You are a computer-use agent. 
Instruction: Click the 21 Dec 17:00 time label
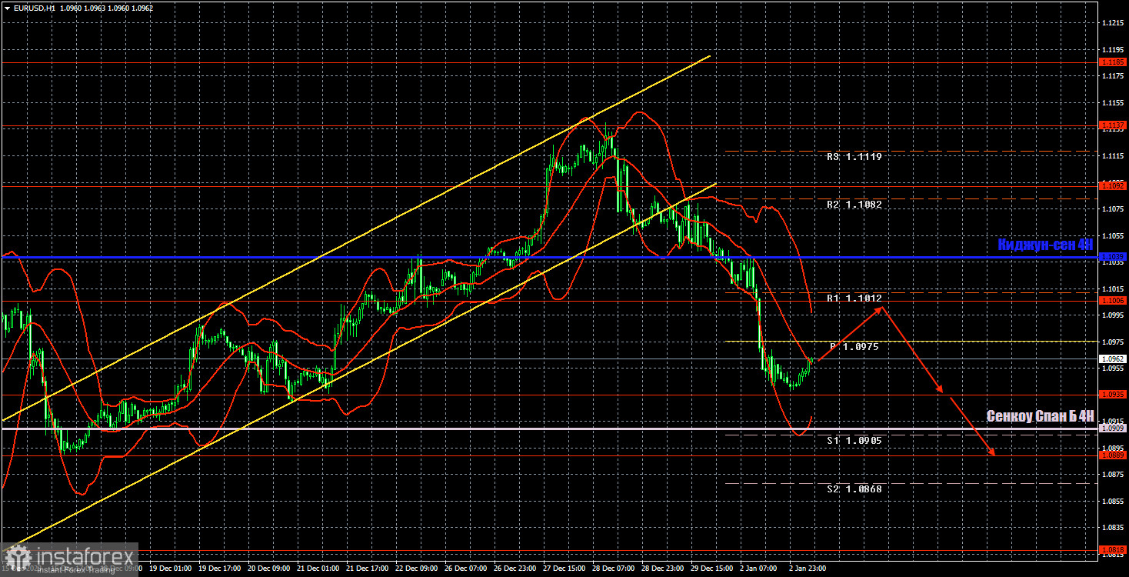366,569
